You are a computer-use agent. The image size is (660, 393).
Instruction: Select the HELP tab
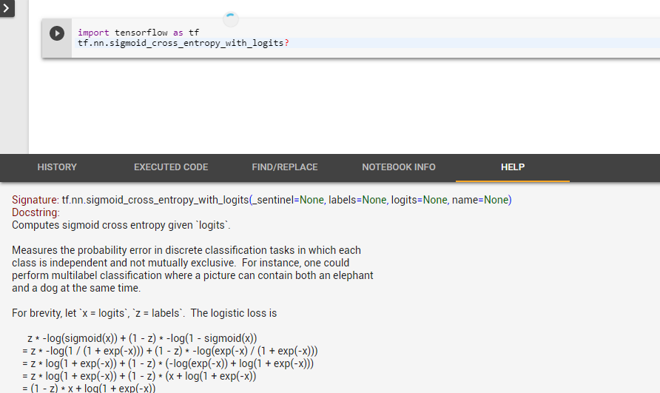(513, 167)
